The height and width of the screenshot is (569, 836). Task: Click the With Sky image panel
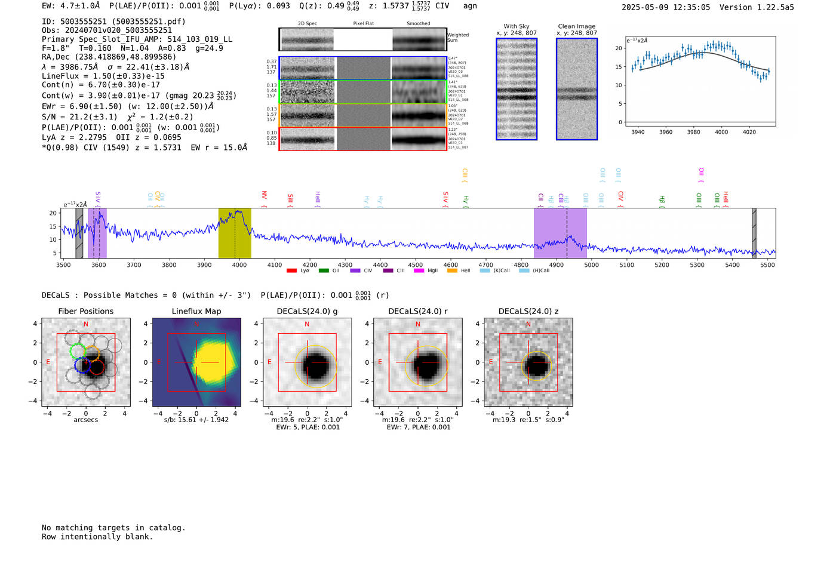pos(517,89)
